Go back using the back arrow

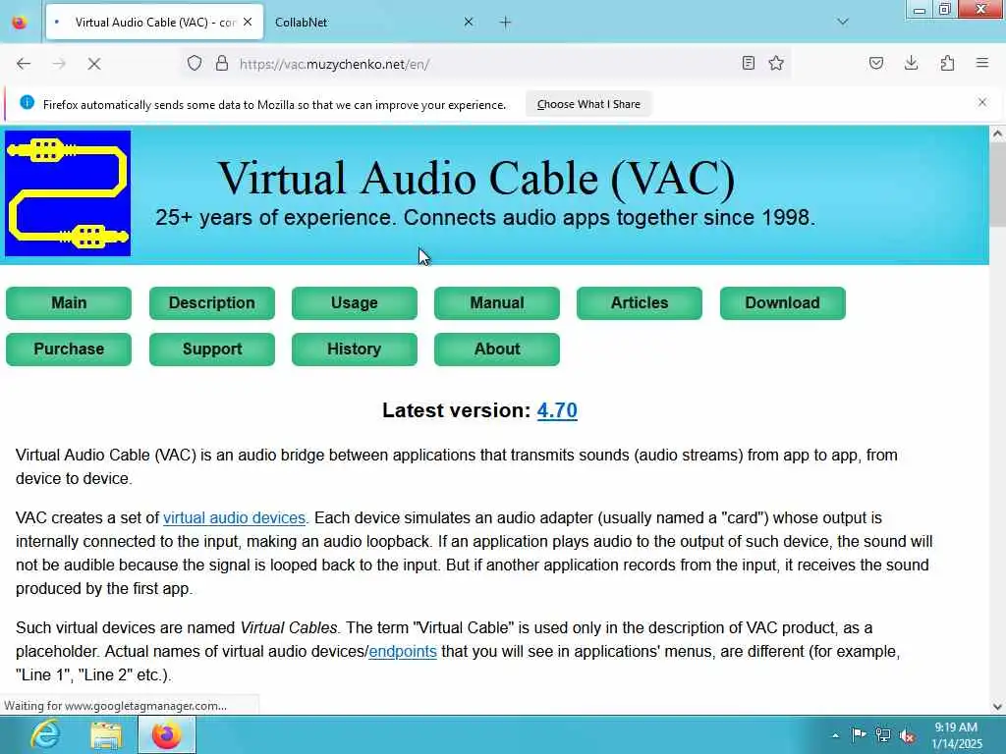pos(24,64)
